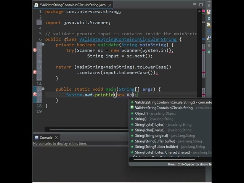Close the Console view
244x183 pixels.
point(56,138)
